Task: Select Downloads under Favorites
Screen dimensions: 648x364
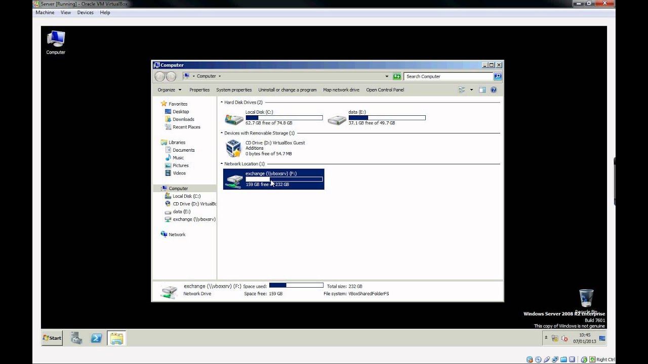Action: pyautogui.click(x=179, y=119)
